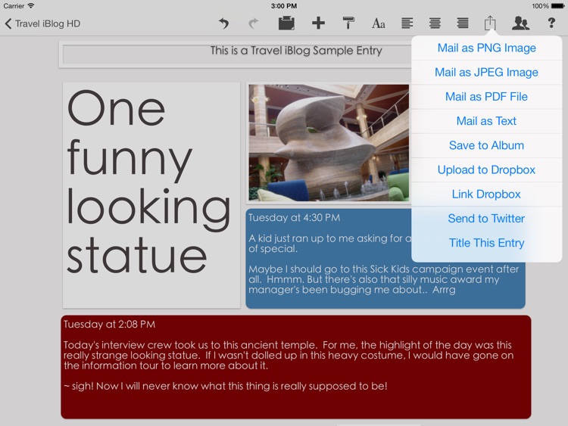The image size is (568, 426).
Task: Open the Aa font settings icon
Action: click(378, 23)
